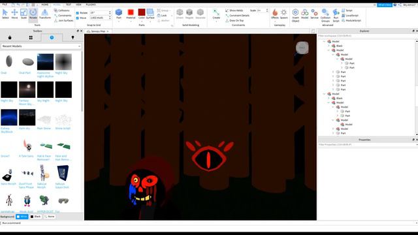The image size is (418, 235).
Task: Toggle Collisions in Tools group
Action: [61, 10]
